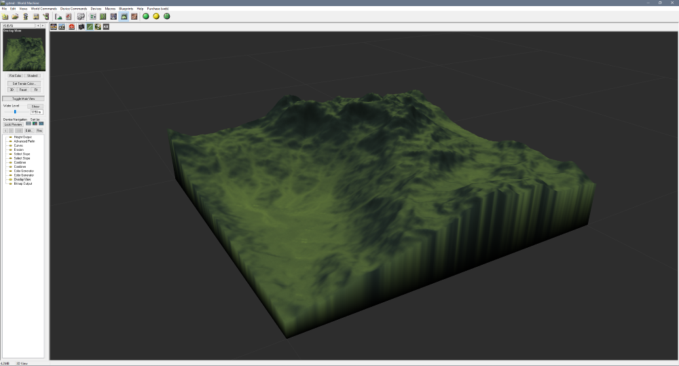Open the File menu

click(x=4, y=9)
